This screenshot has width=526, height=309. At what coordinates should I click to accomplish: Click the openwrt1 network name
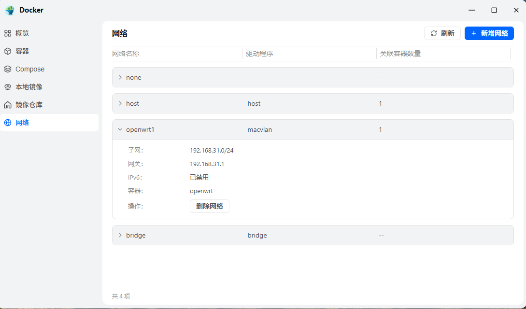140,130
